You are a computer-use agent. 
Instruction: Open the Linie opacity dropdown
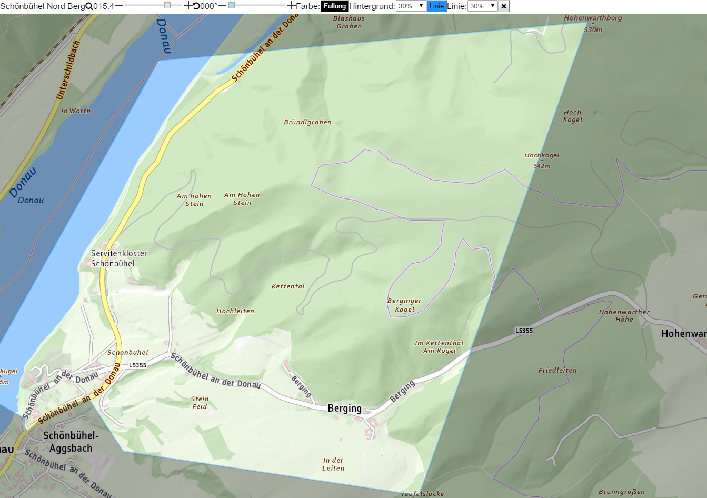click(x=482, y=6)
